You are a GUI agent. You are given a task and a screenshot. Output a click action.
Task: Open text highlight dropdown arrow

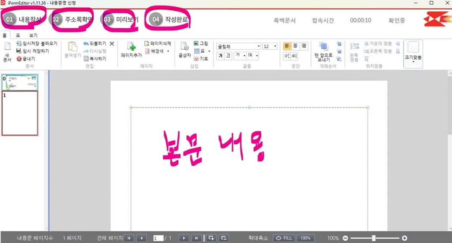(x=257, y=55)
